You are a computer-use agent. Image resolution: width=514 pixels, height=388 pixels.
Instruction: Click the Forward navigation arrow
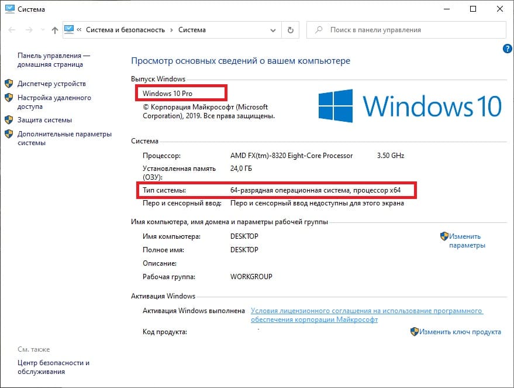coord(29,30)
